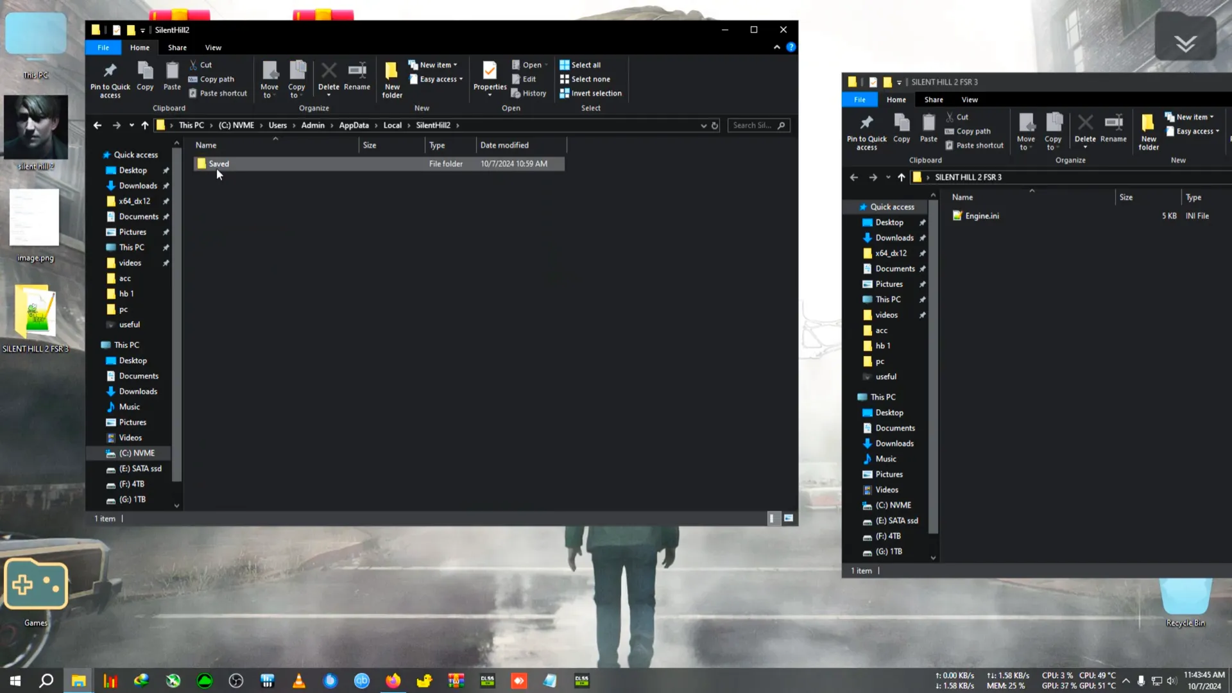1232x693 pixels.
Task: Open recent locations dropdown in SilentHill2 window
Action: [131, 125]
